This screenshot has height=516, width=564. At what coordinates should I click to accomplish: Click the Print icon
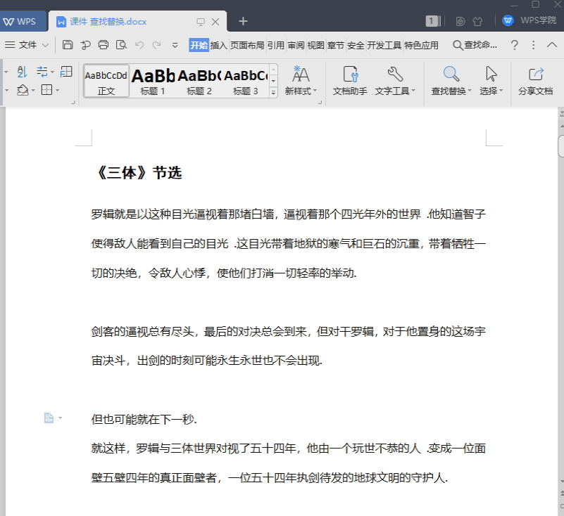(x=104, y=44)
